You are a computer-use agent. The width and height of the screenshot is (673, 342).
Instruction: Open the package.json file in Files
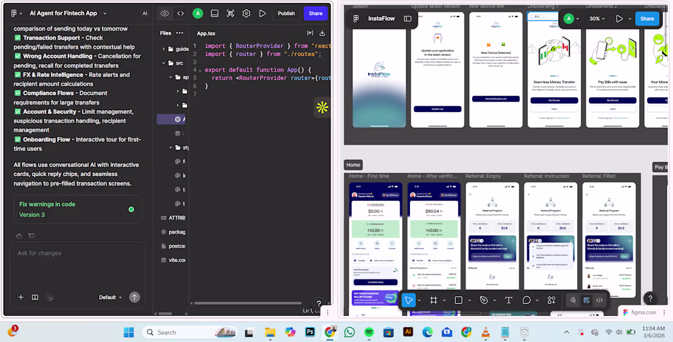pos(173,232)
